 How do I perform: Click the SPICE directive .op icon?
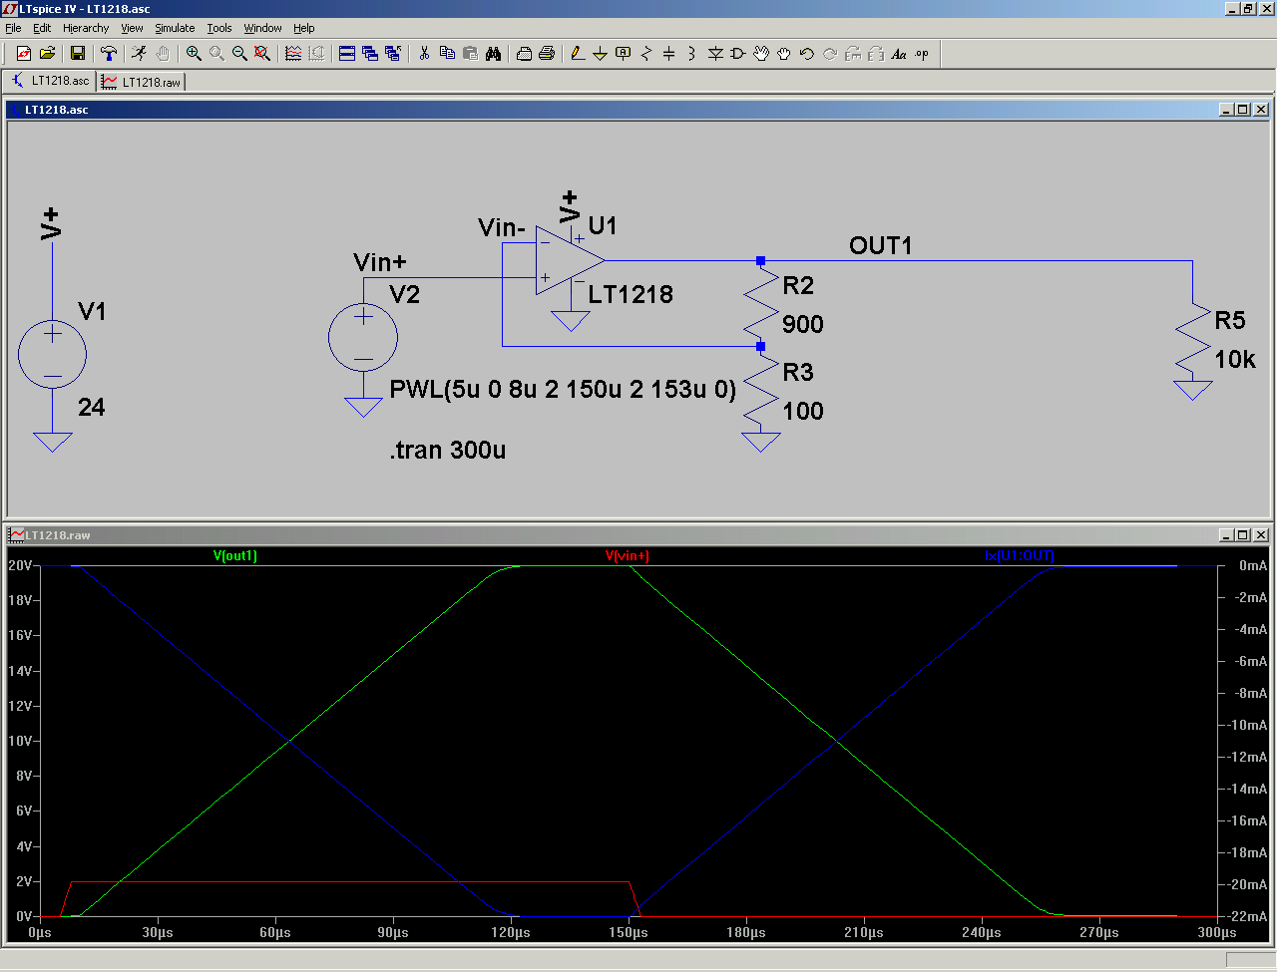[922, 54]
